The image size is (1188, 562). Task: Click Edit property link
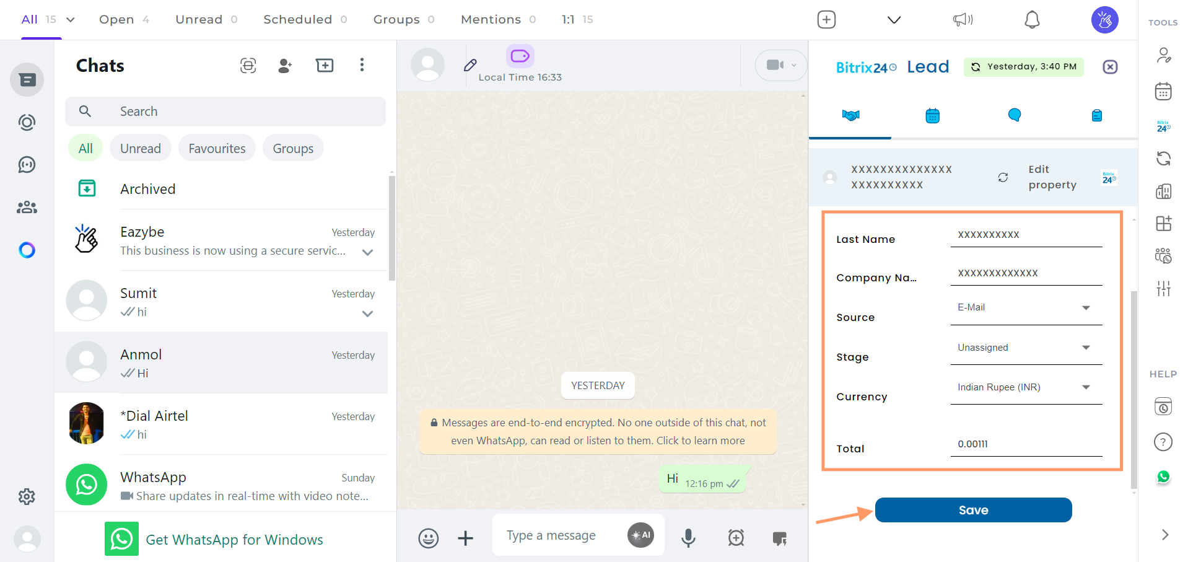pyautogui.click(x=1052, y=177)
